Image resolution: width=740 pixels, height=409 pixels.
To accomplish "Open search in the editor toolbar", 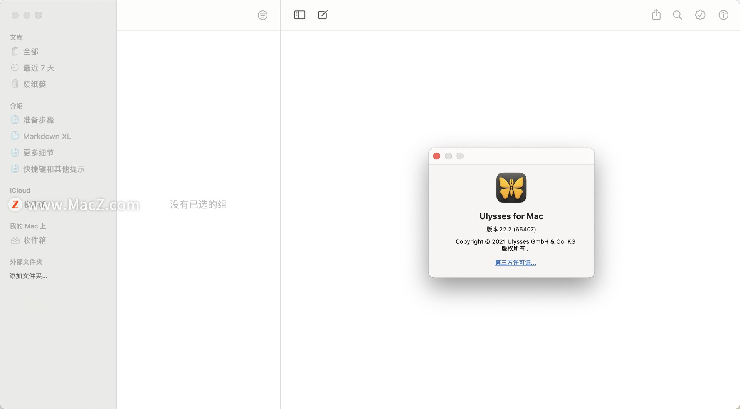I will coord(677,15).
